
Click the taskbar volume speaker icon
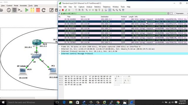pyautogui.click(x=172, y=102)
